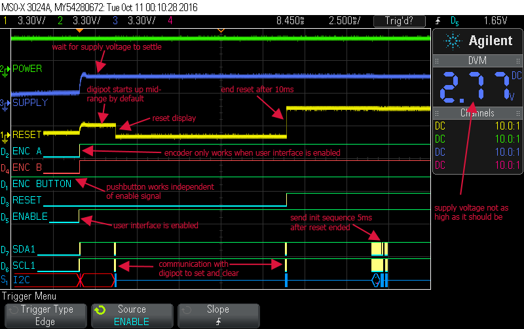Toggle channel 1 via its 3.30V/ scale

pyautogui.click(x=26, y=20)
